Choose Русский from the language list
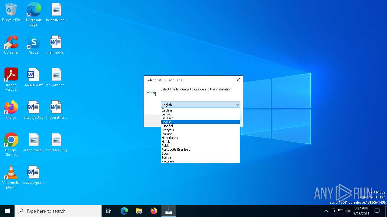Viewport: 387px width, 217px height. (x=200, y=161)
